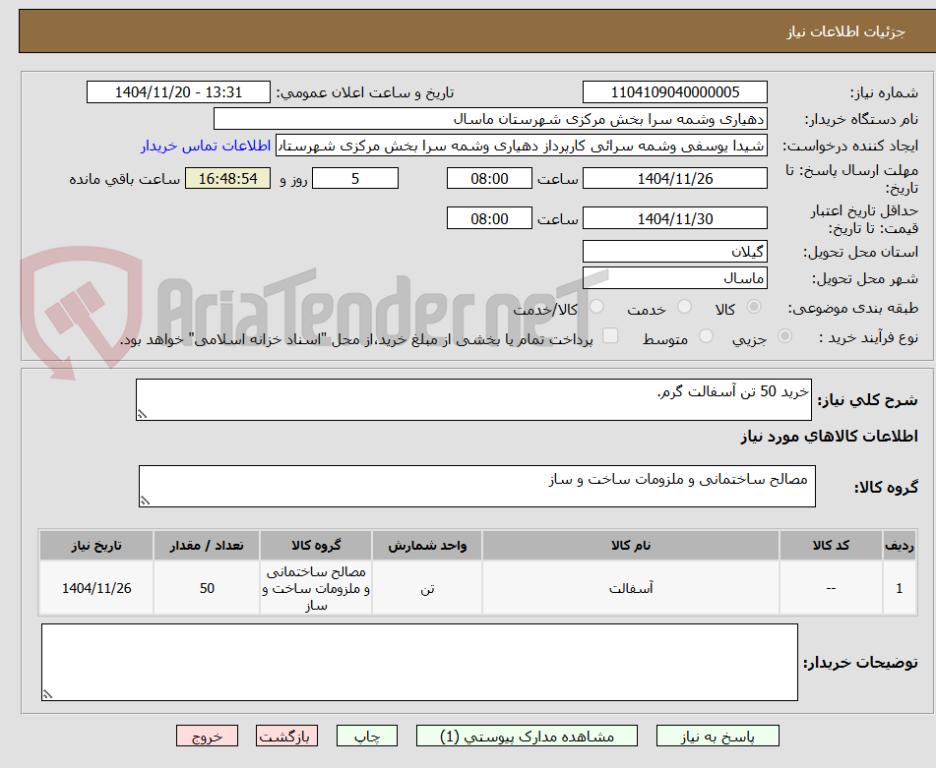The height and width of the screenshot is (768, 936).
Task: Click the row number 1 cell
Action: point(900,588)
